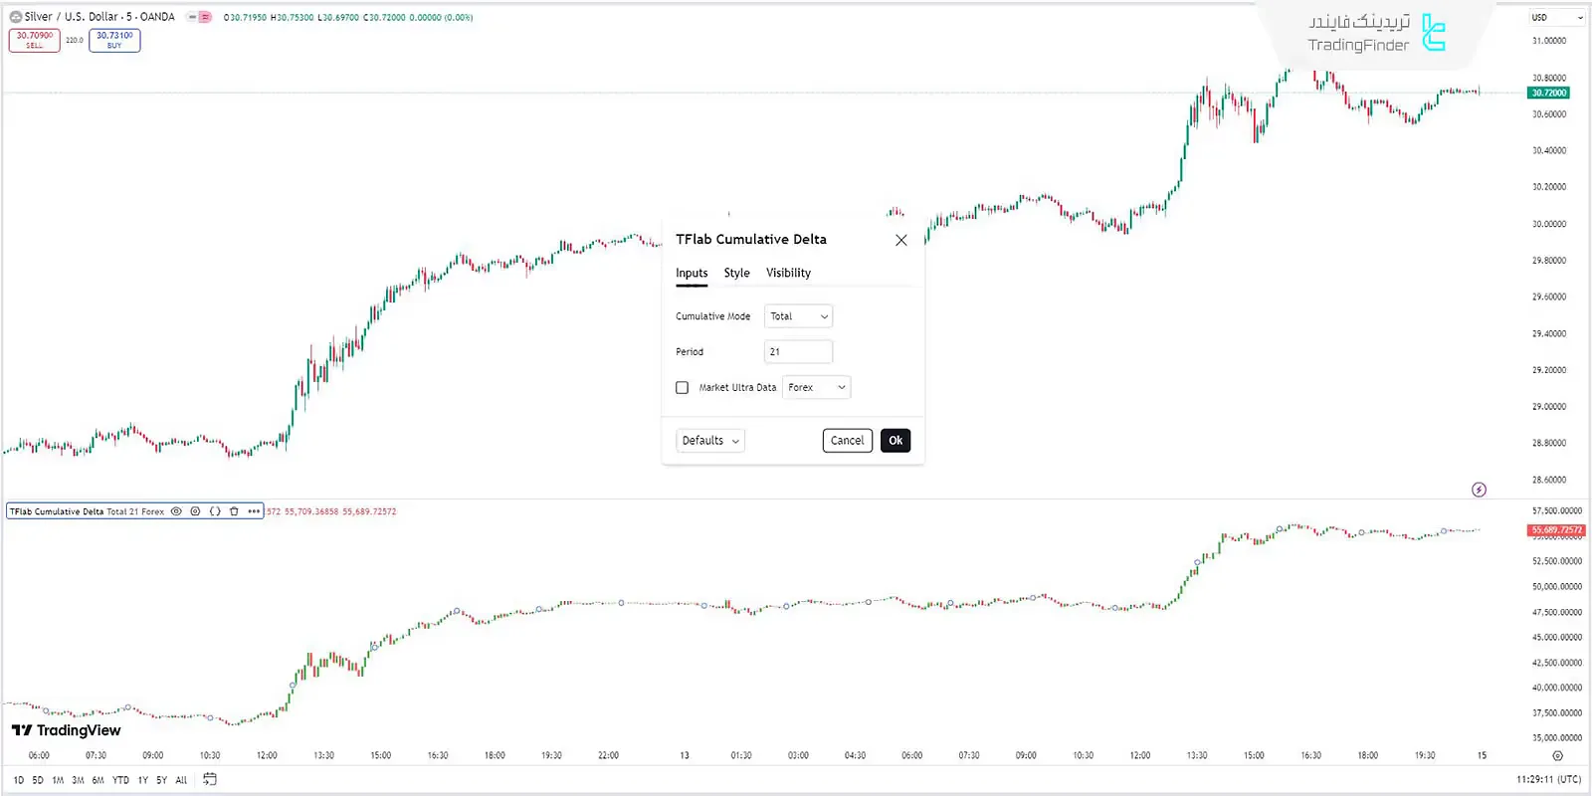Open the Cumulative Mode dropdown set to Total

point(798,316)
